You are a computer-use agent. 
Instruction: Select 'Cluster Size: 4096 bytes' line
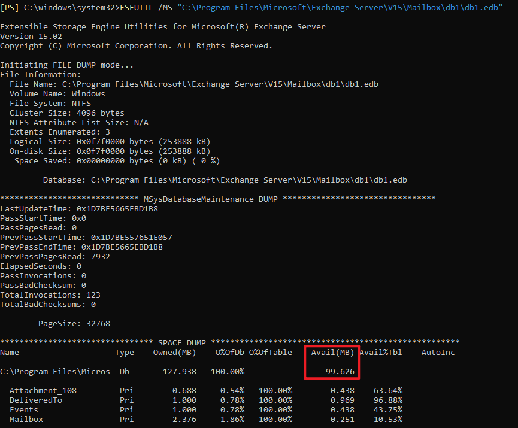tap(67, 113)
